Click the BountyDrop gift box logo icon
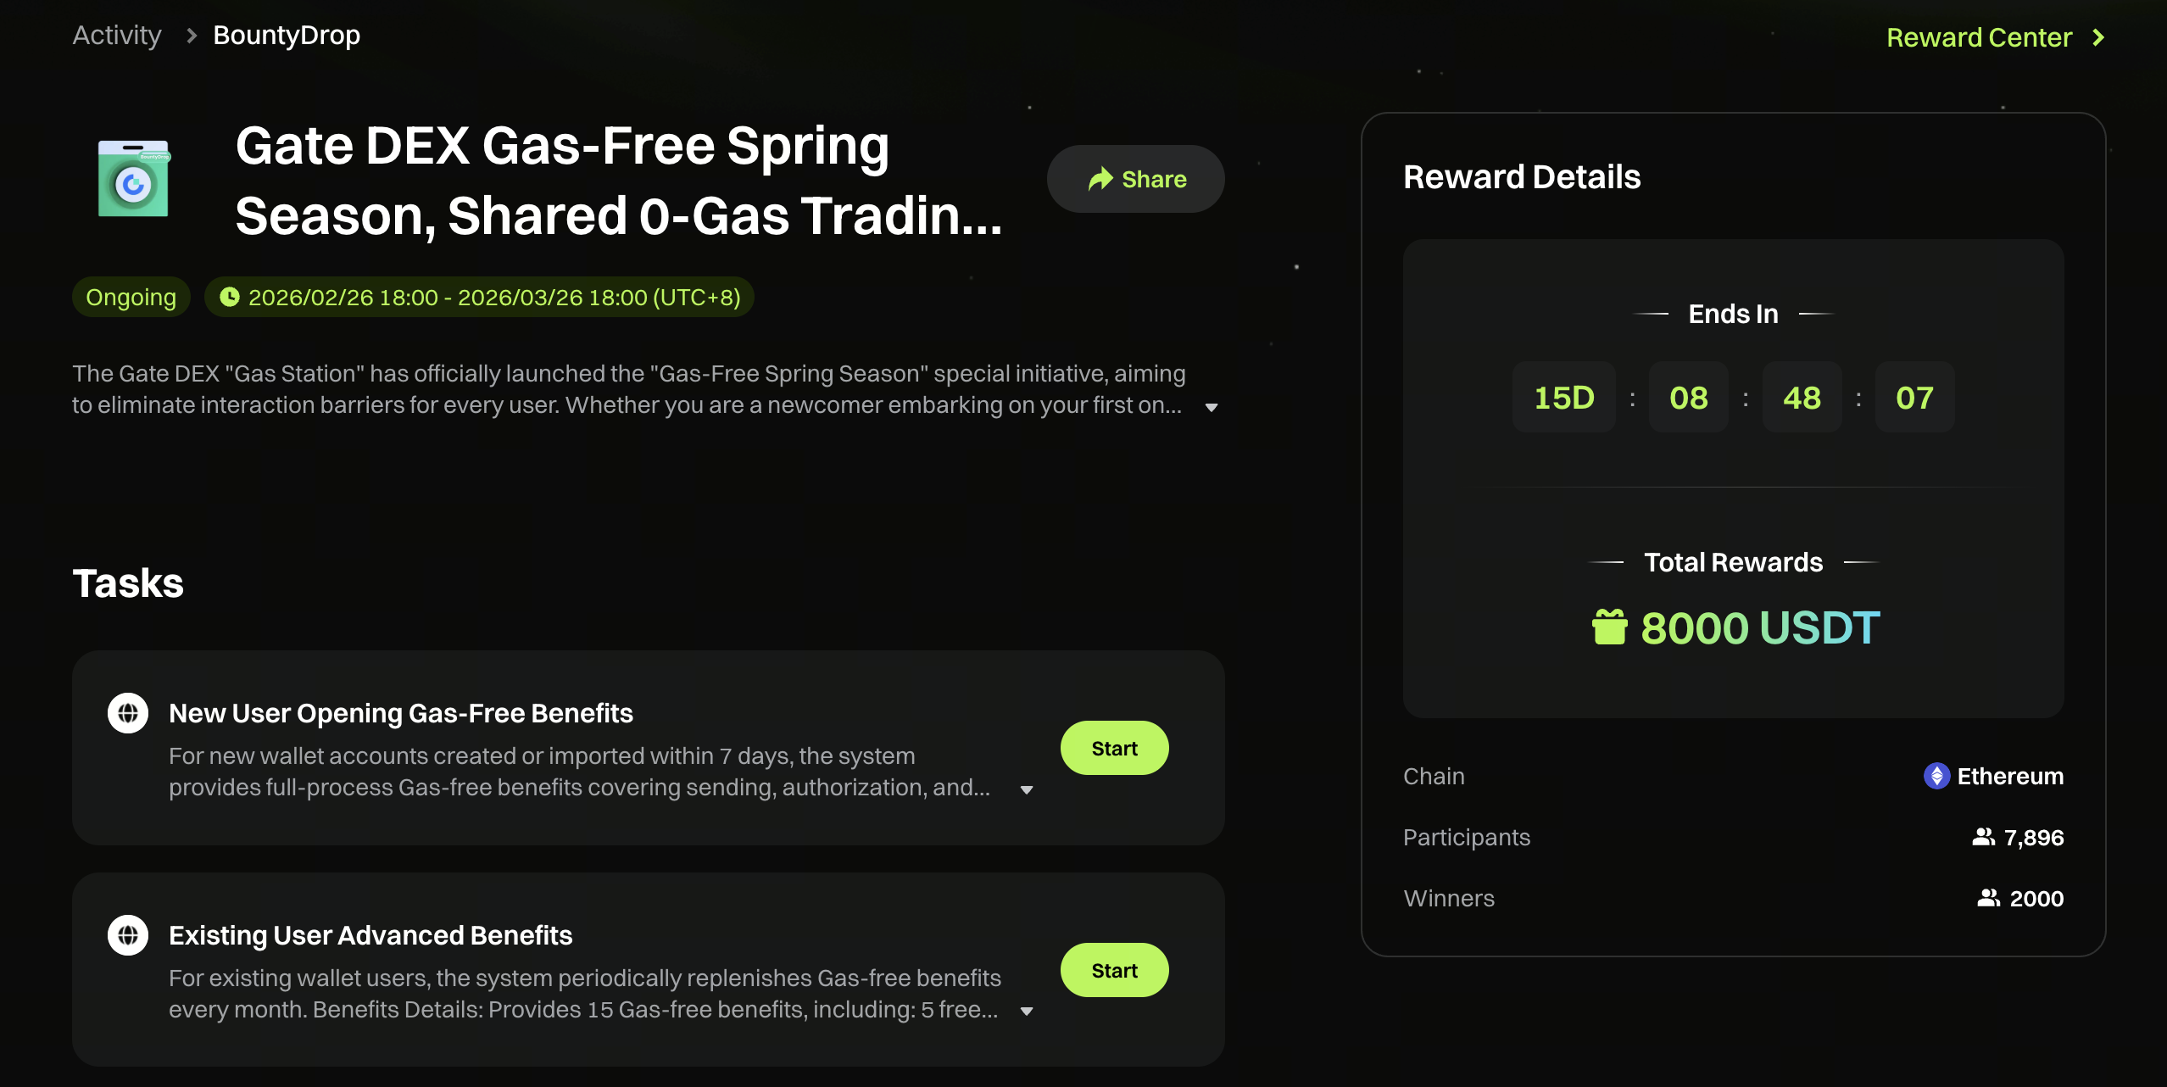This screenshot has width=2167, height=1087. [133, 179]
